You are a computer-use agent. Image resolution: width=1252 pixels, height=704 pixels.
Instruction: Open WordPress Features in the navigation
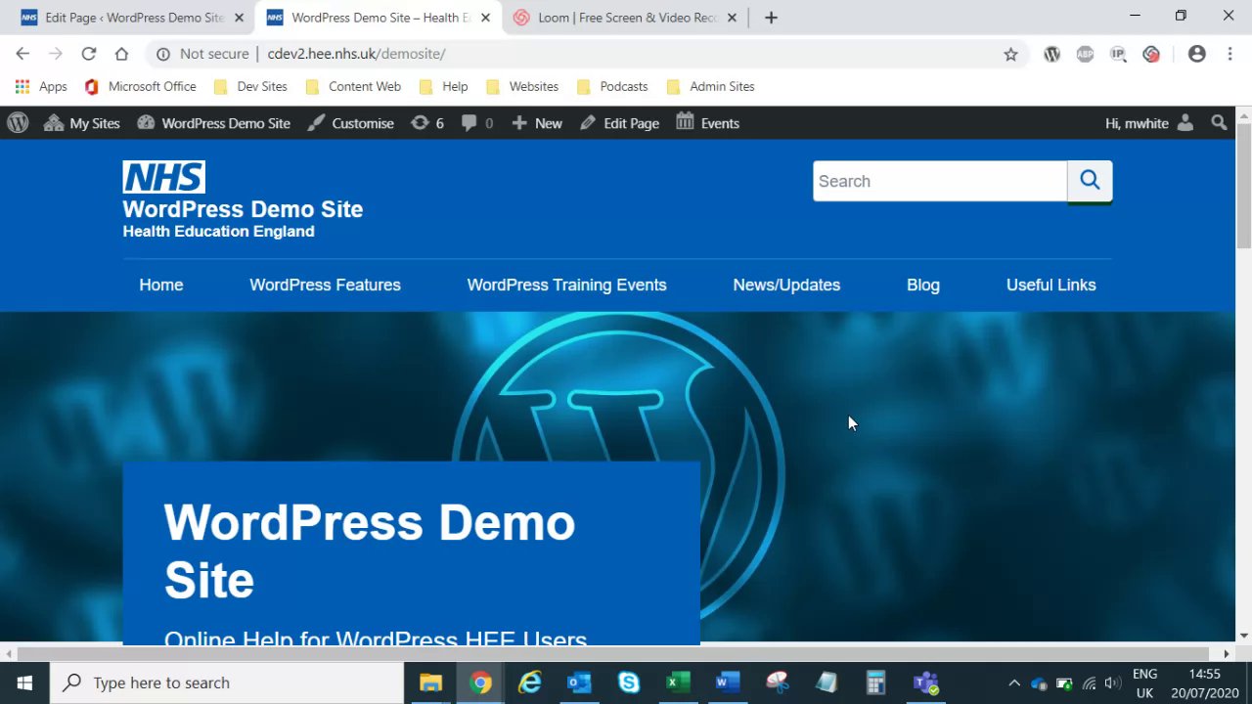click(325, 285)
